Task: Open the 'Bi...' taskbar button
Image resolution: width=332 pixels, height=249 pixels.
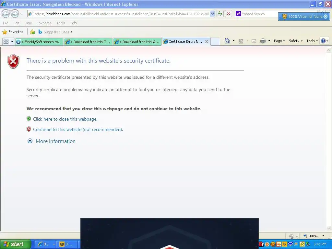Action: point(68,244)
